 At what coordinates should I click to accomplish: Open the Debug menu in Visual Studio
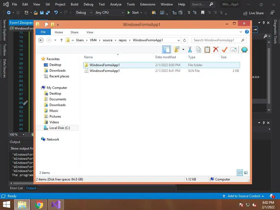click(88, 4)
